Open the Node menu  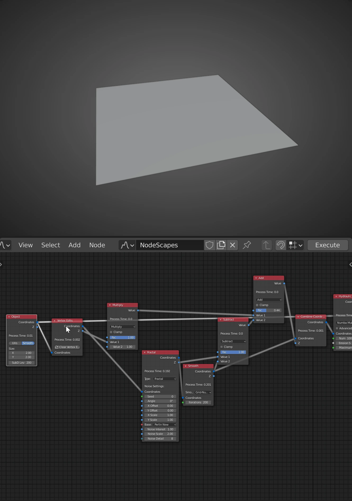(97, 245)
